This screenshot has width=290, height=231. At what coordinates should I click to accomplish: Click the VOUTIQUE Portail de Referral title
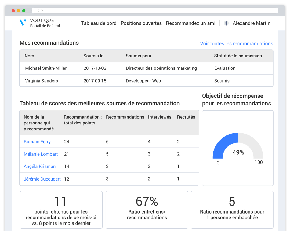pyautogui.click(x=45, y=23)
